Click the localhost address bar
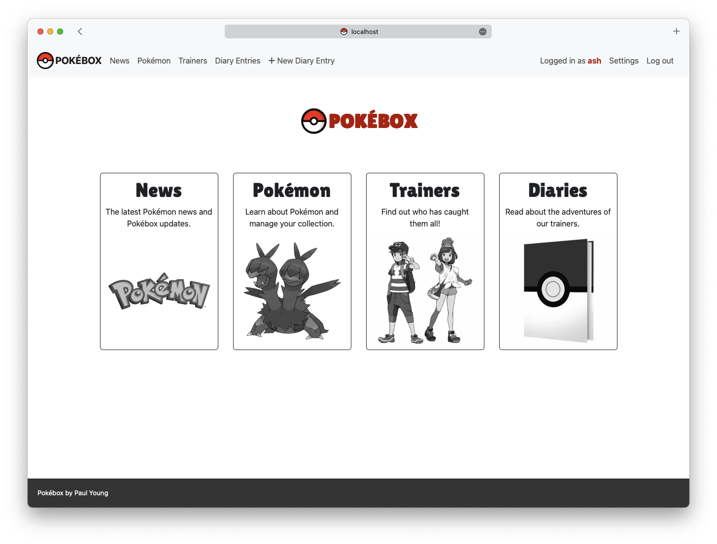Screen dimensions: 717x544 coord(358,32)
